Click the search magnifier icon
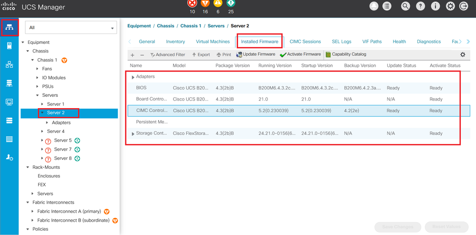Viewport: 476px width, 235px height. (x=405, y=6)
